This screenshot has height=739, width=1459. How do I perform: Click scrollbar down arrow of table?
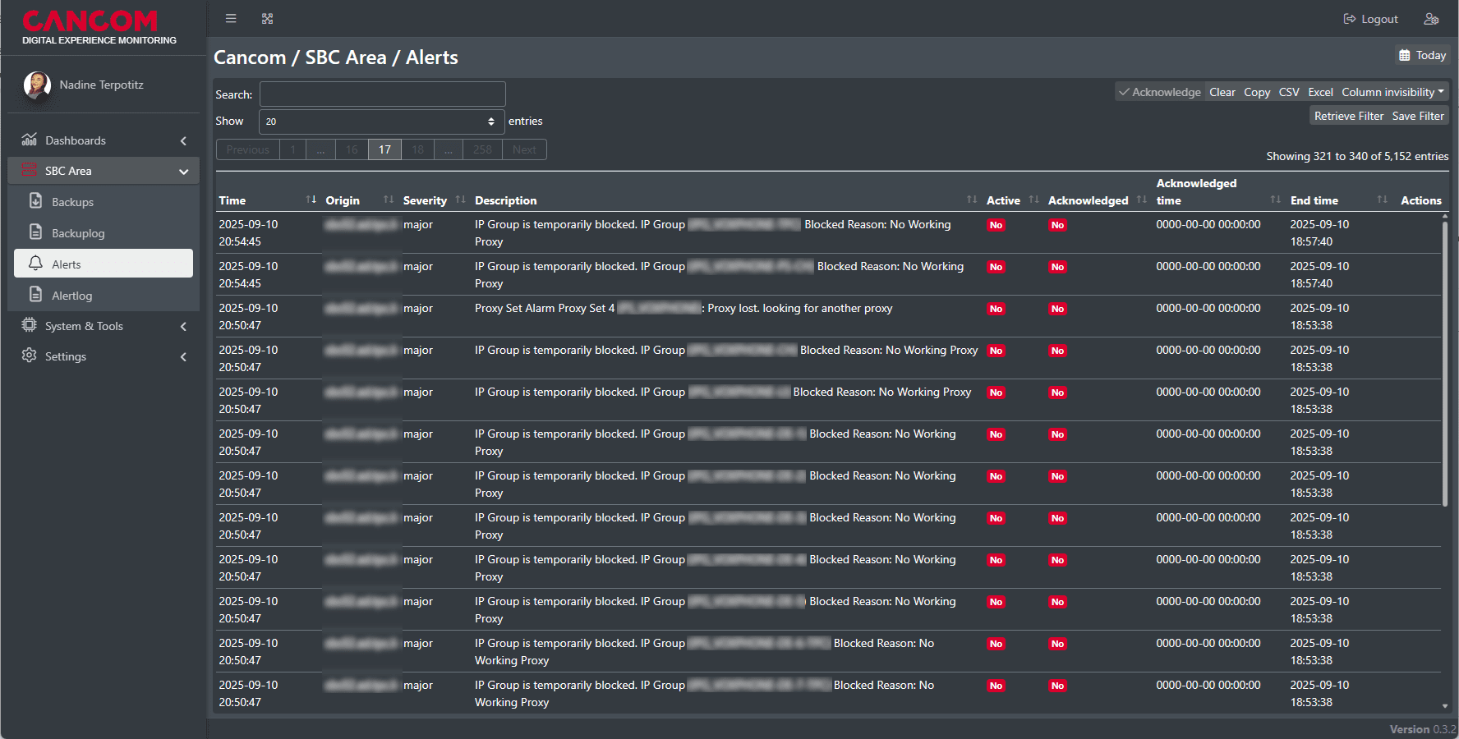point(1445,706)
